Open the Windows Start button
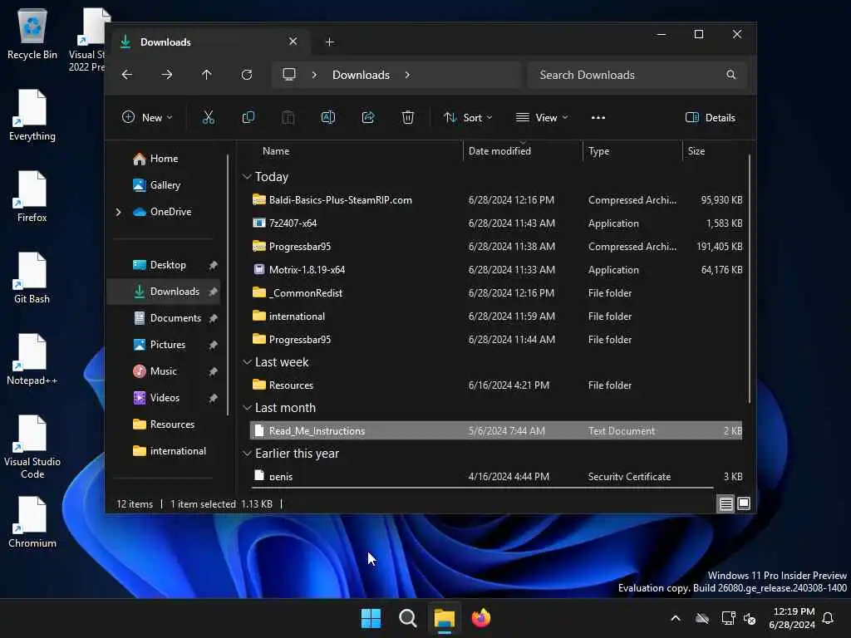Image resolution: width=851 pixels, height=638 pixels. [371, 618]
